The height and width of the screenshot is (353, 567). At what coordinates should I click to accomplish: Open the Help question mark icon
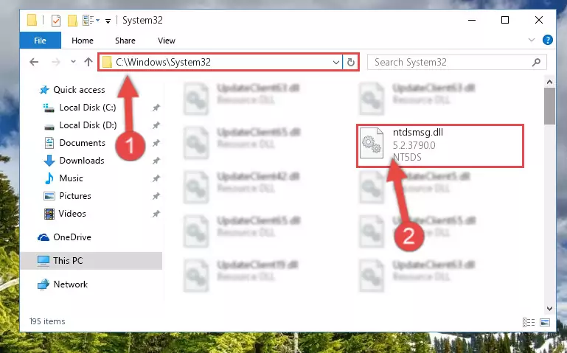(548, 40)
